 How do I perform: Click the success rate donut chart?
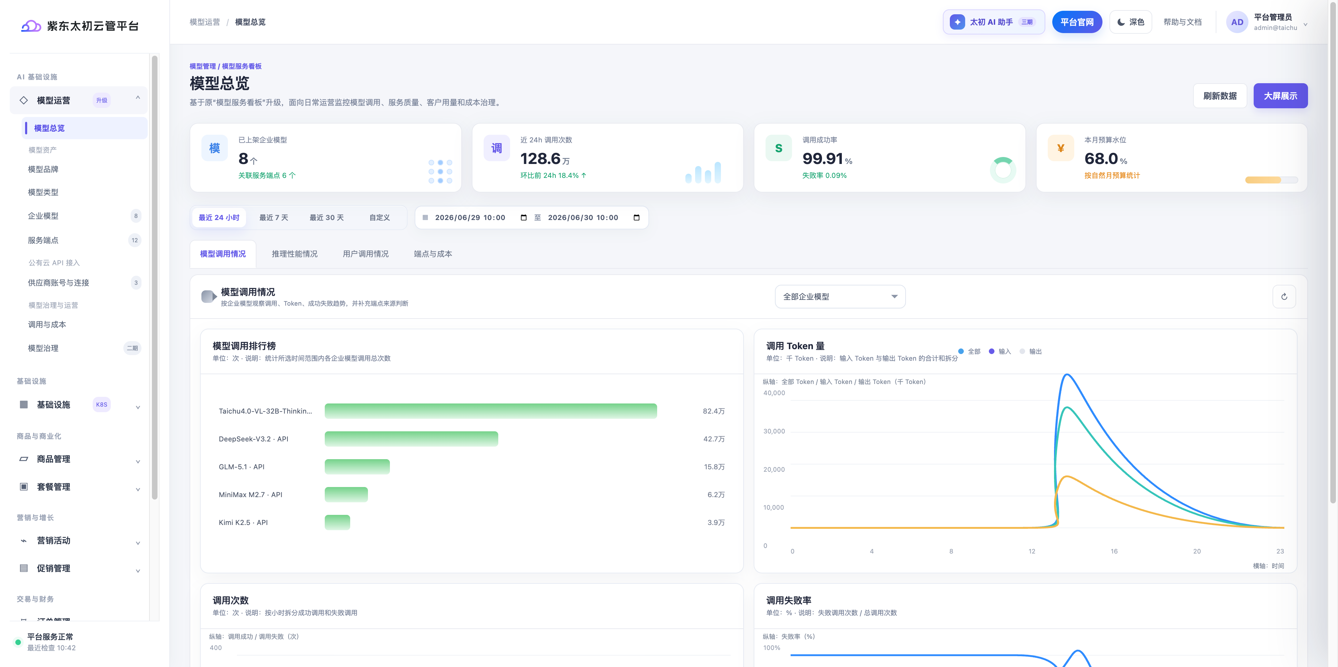pos(1003,170)
